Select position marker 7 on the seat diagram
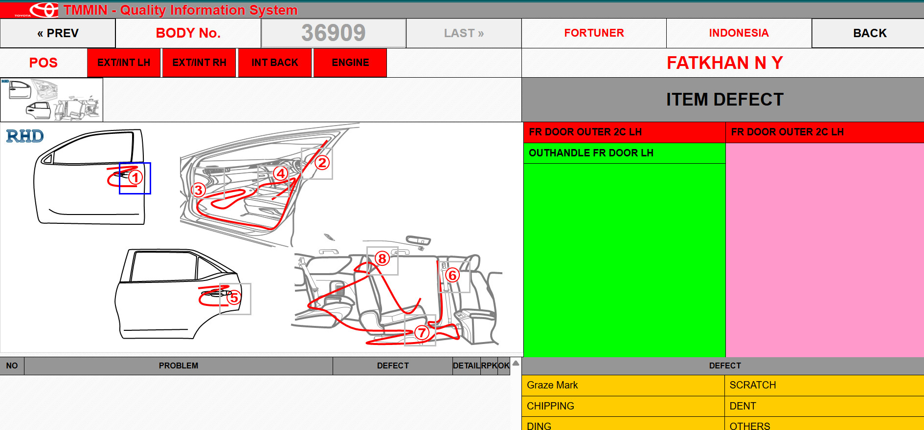The width and height of the screenshot is (924, 430). pos(420,330)
